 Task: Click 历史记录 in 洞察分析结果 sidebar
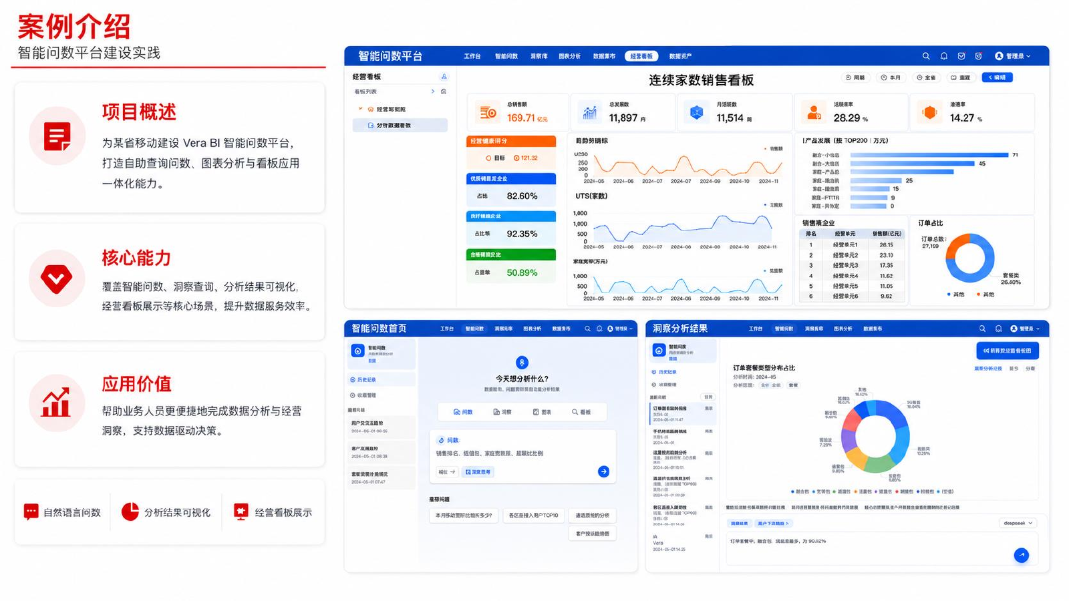(x=664, y=372)
